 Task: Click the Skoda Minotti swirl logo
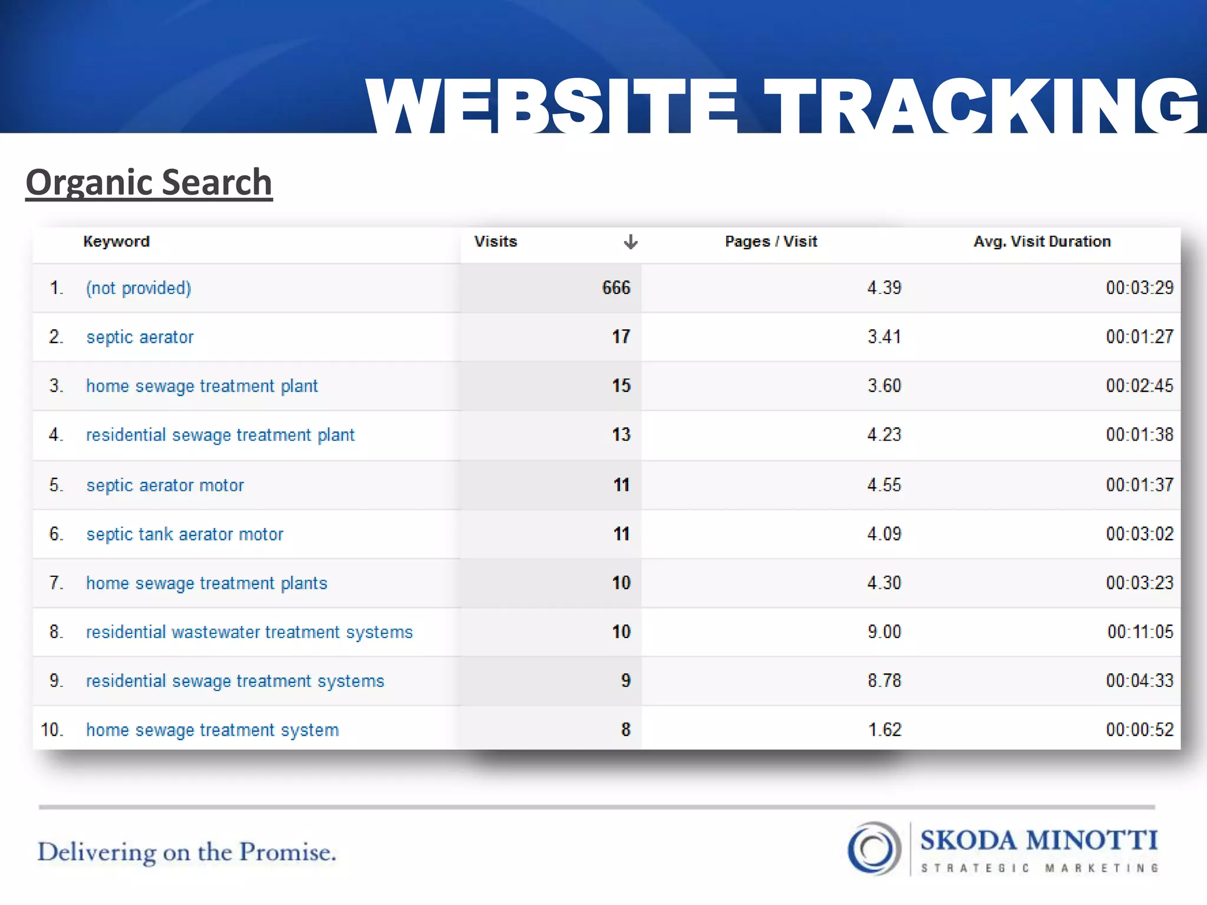click(875, 848)
